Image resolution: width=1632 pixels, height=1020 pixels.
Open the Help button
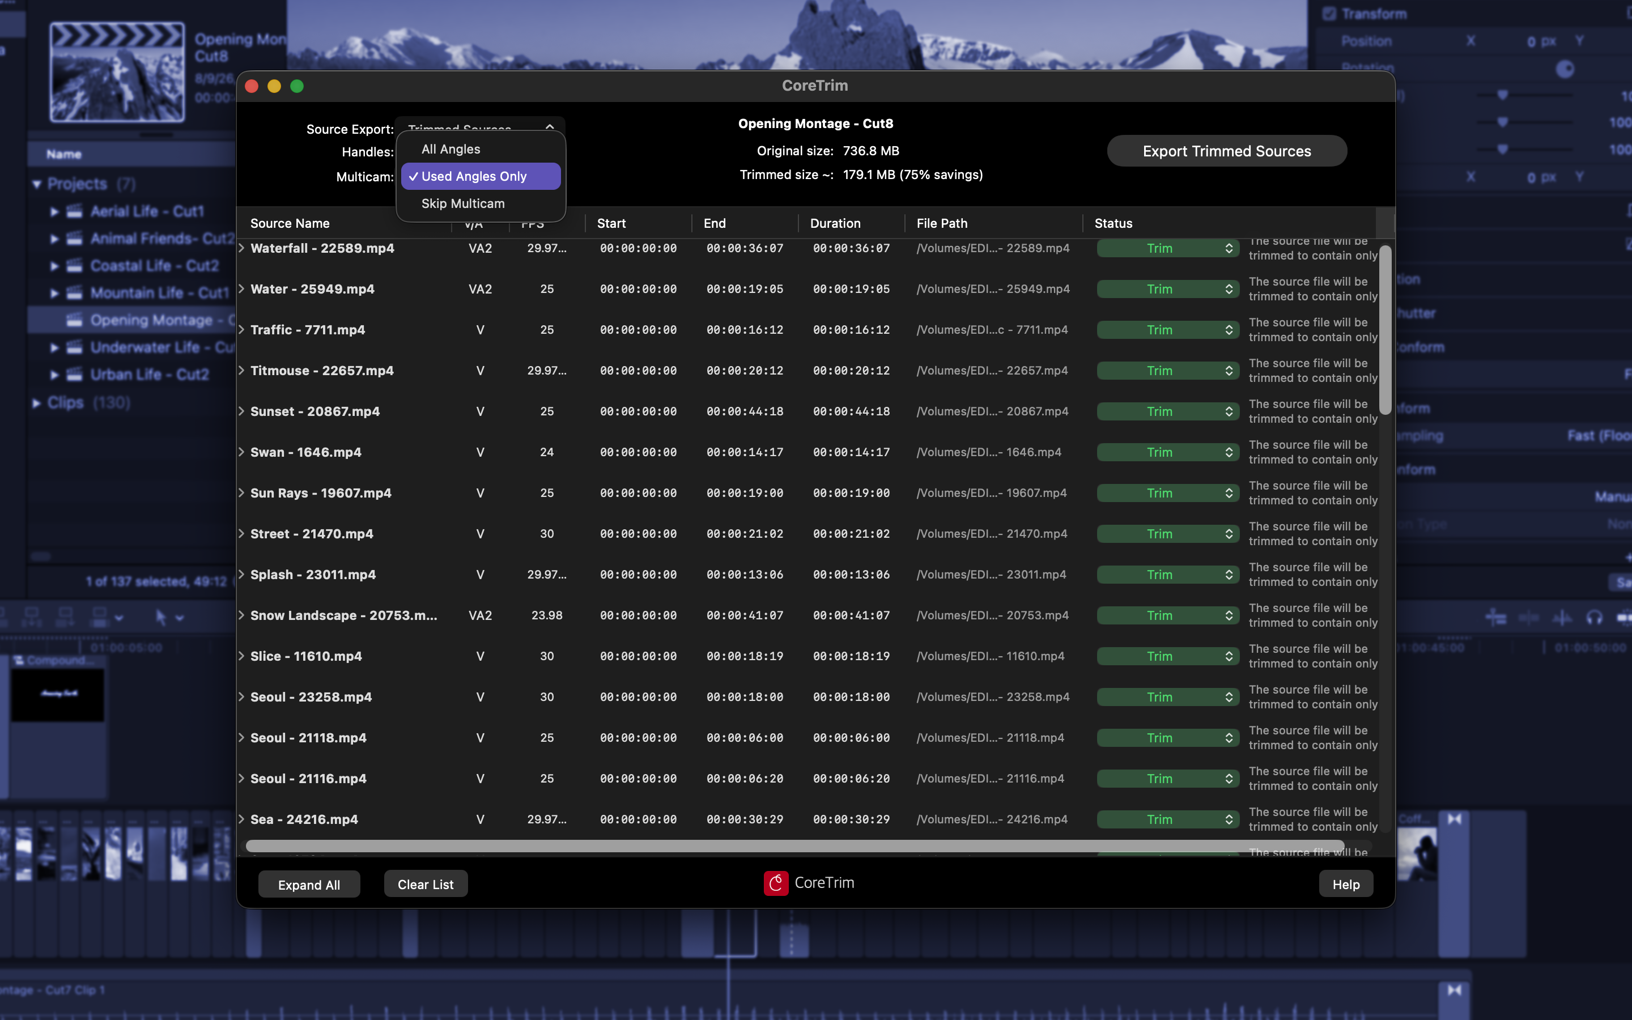1345,885
